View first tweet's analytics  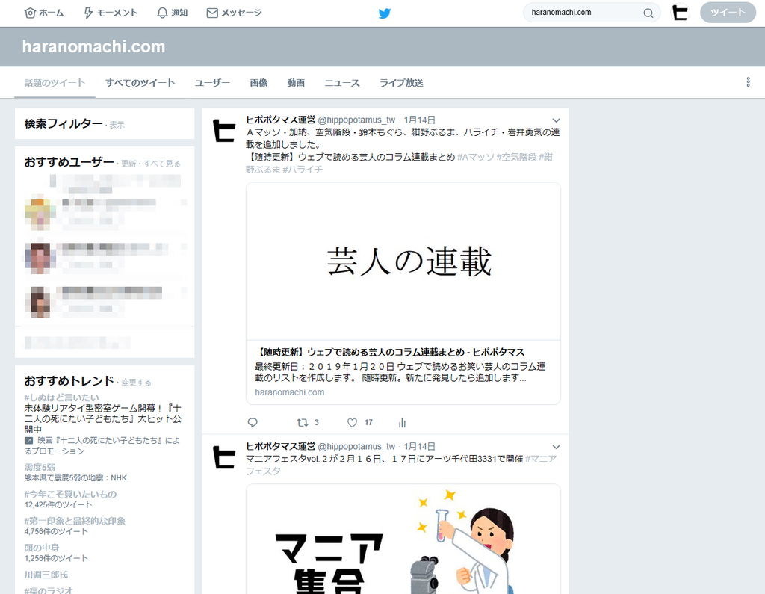402,423
